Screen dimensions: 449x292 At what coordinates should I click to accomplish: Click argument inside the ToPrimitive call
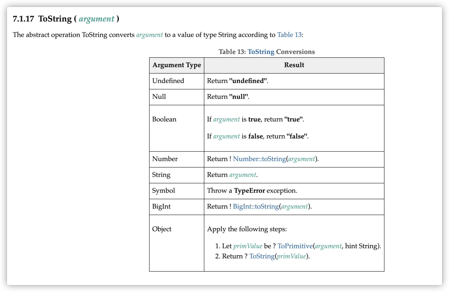coord(328,246)
